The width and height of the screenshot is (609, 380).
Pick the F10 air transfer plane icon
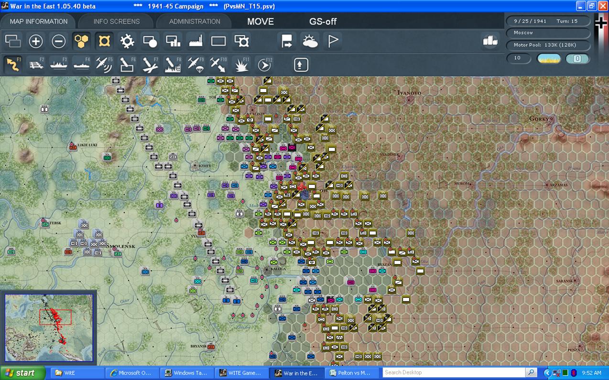point(218,64)
